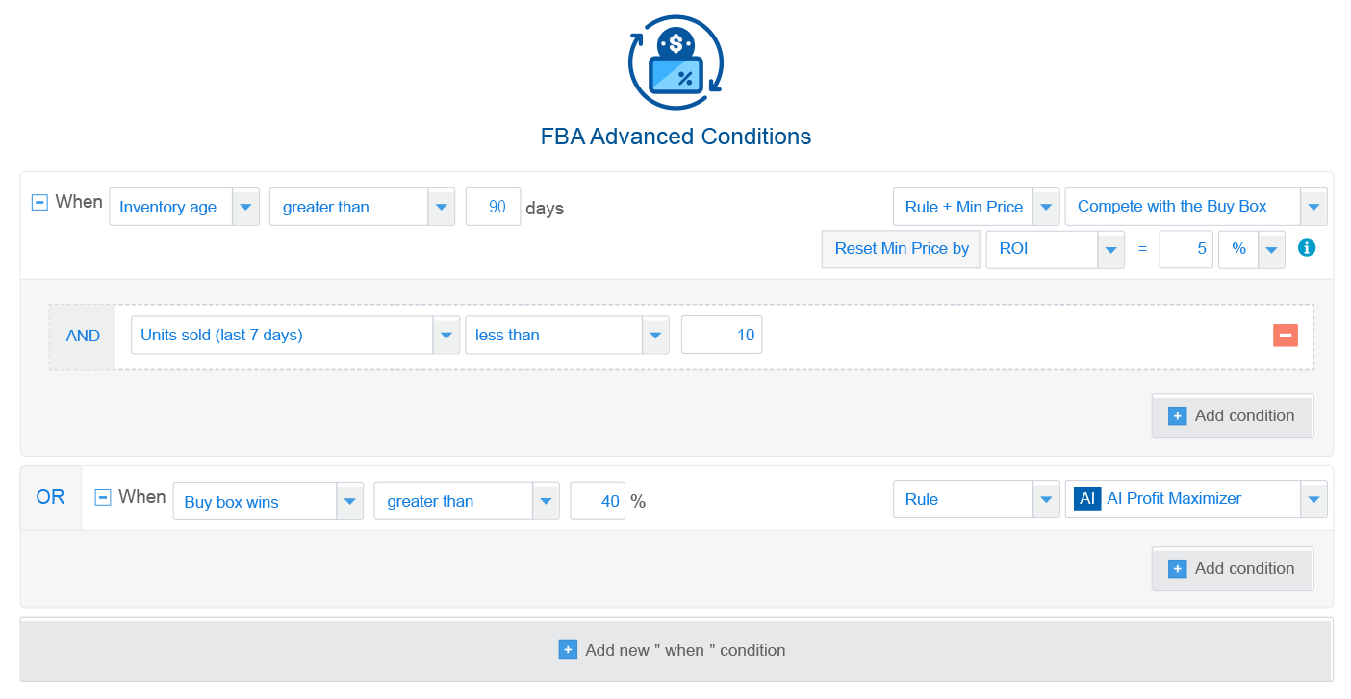This screenshot has height=699, width=1351.
Task: Open the Rule + Min Price dropdown
Action: point(976,207)
